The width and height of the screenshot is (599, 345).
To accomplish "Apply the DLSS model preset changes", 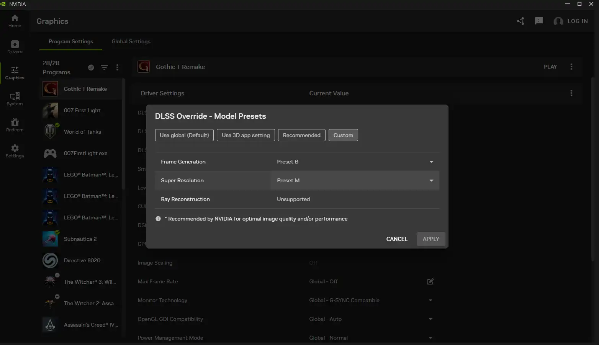I will (x=431, y=239).
